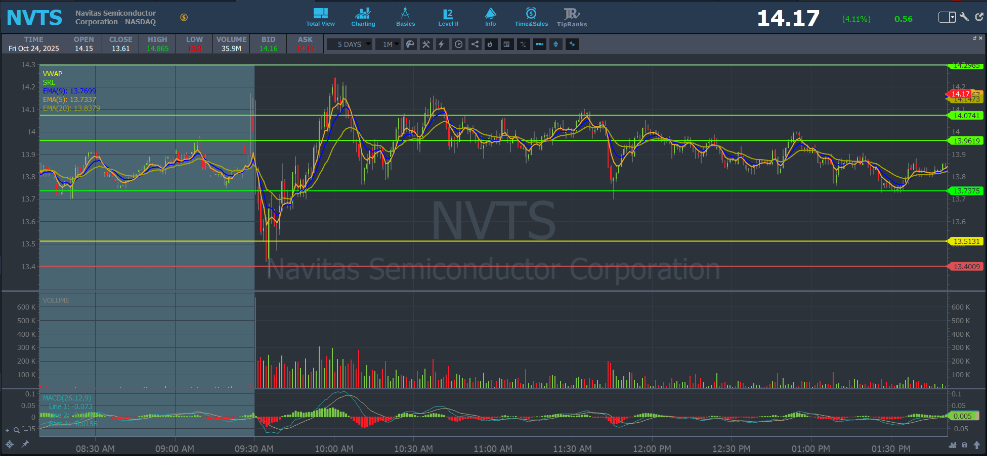The height and width of the screenshot is (456, 987).
Task: Click the large 14.17 last price
Action: pyautogui.click(x=788, y=19)
